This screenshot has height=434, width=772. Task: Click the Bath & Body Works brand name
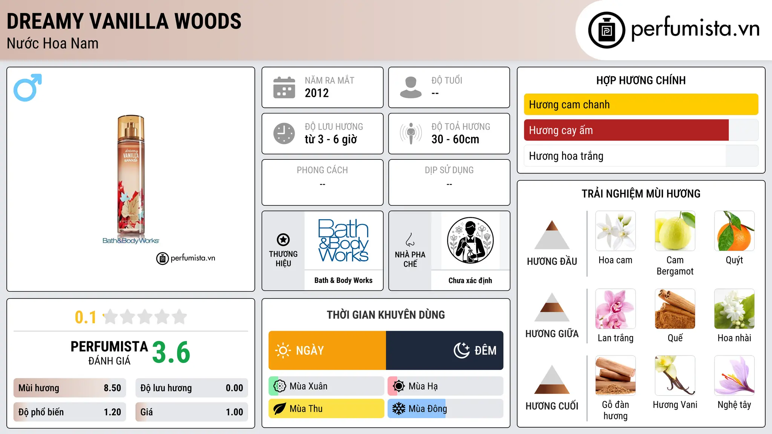(343, 280)
